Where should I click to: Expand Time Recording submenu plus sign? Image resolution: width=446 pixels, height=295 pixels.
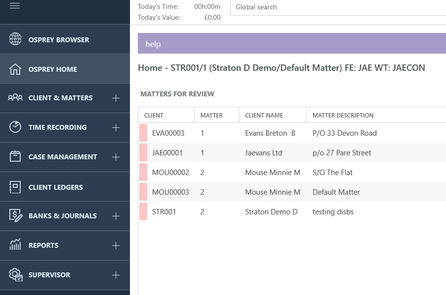[x=116, y=128]
